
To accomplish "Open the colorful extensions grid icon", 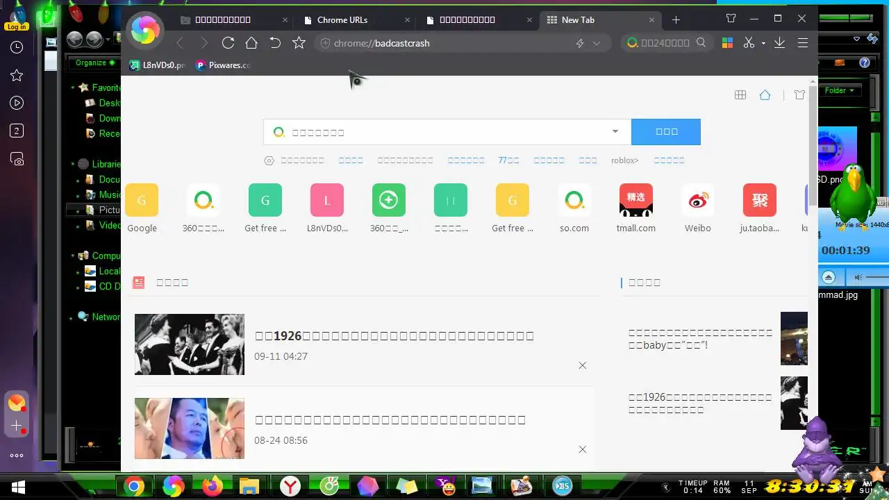I will (x=727, y=43).
